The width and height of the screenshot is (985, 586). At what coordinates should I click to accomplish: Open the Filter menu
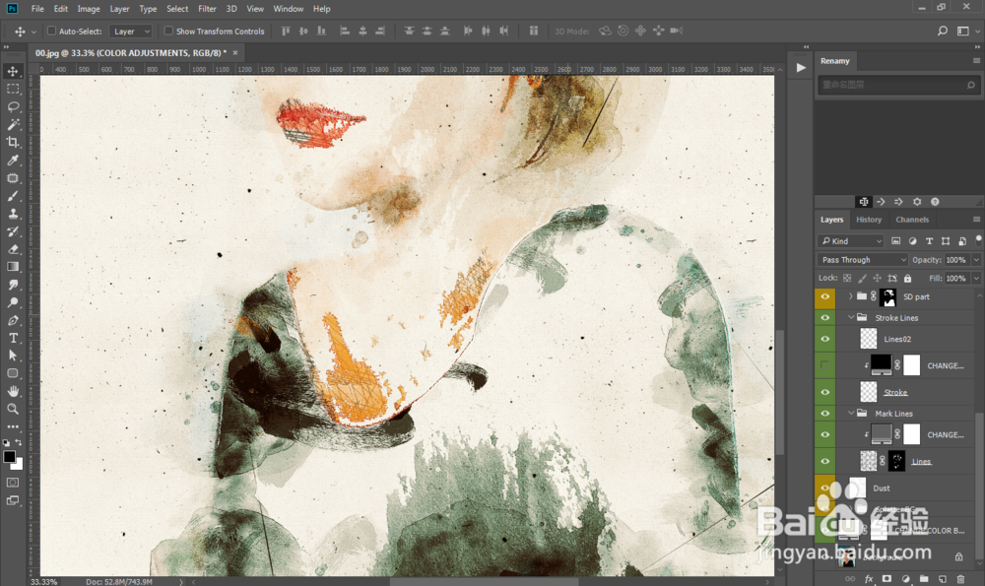(207, 9)
